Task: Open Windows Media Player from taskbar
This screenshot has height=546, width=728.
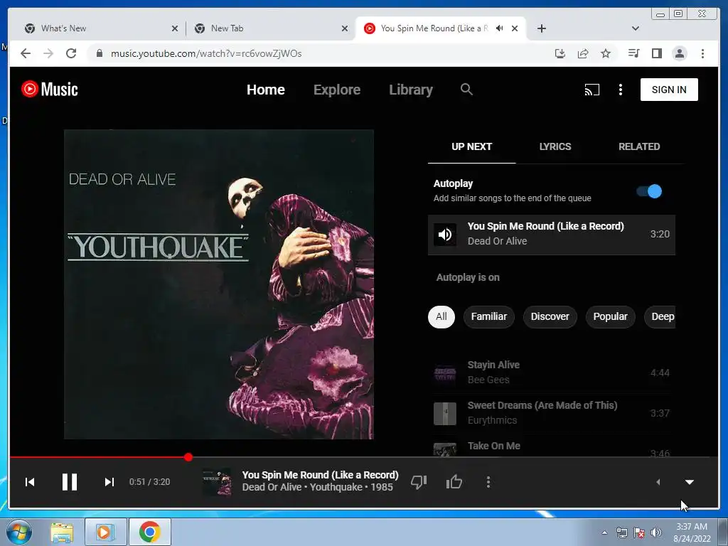Action: [105, 532]
